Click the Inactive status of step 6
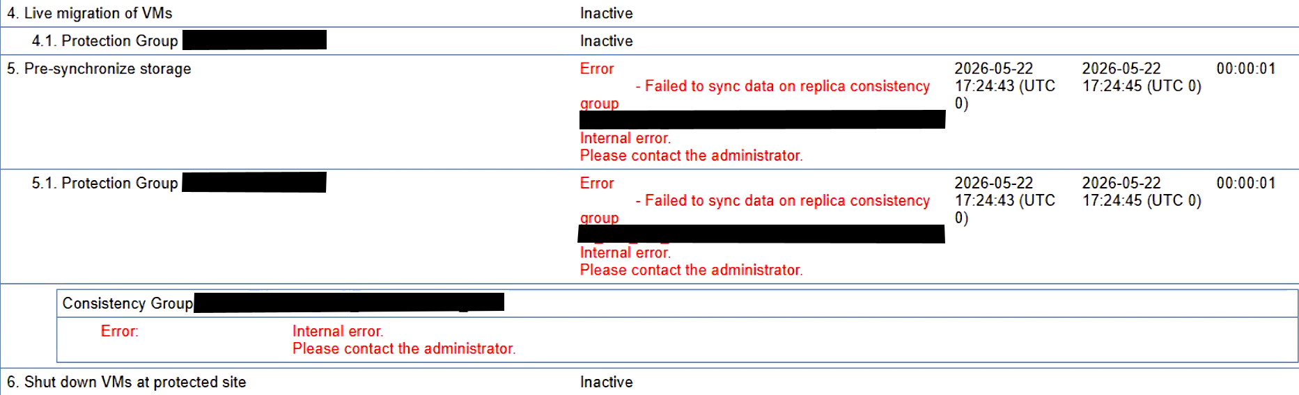Screen dimensions: 1299x395 (607, 382)
